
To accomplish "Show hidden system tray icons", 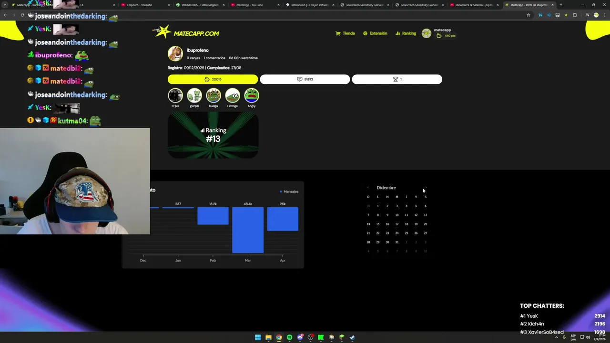I will click(x=556, y=337).
